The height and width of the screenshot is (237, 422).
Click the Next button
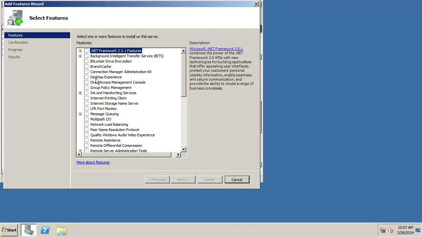[x=183, y=180]
